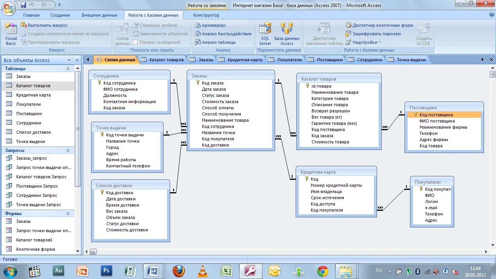Select Код заказа field in Заказы table

(x=212, y=83)
